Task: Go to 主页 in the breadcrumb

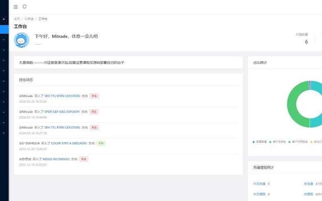Action: click(x=17, y=19)
